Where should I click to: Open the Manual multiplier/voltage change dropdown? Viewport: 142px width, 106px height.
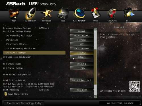tap(82, 31)
